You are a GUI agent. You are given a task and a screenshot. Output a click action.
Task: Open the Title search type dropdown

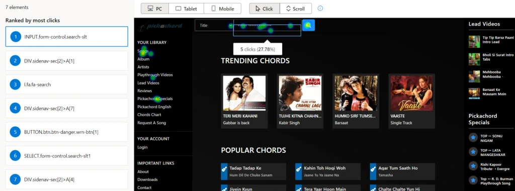(214, 25)
